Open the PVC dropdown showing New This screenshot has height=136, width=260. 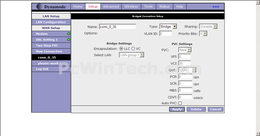(185, 50)
